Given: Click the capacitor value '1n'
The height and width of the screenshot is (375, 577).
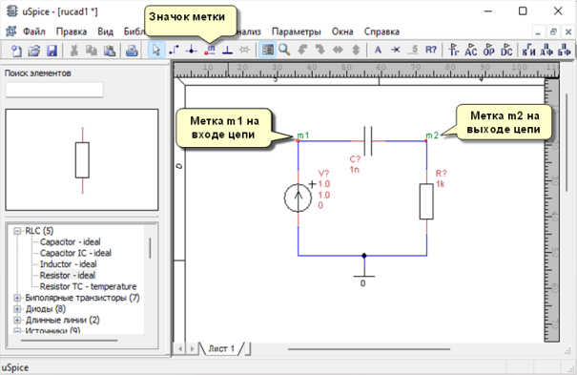Looking at the screenshot, I should tap(355, 170).
